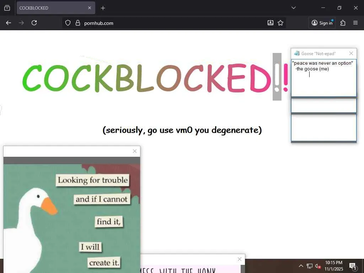Click the site padlock security icon
This screenshot has width=364, height=273.
[78, 23]
